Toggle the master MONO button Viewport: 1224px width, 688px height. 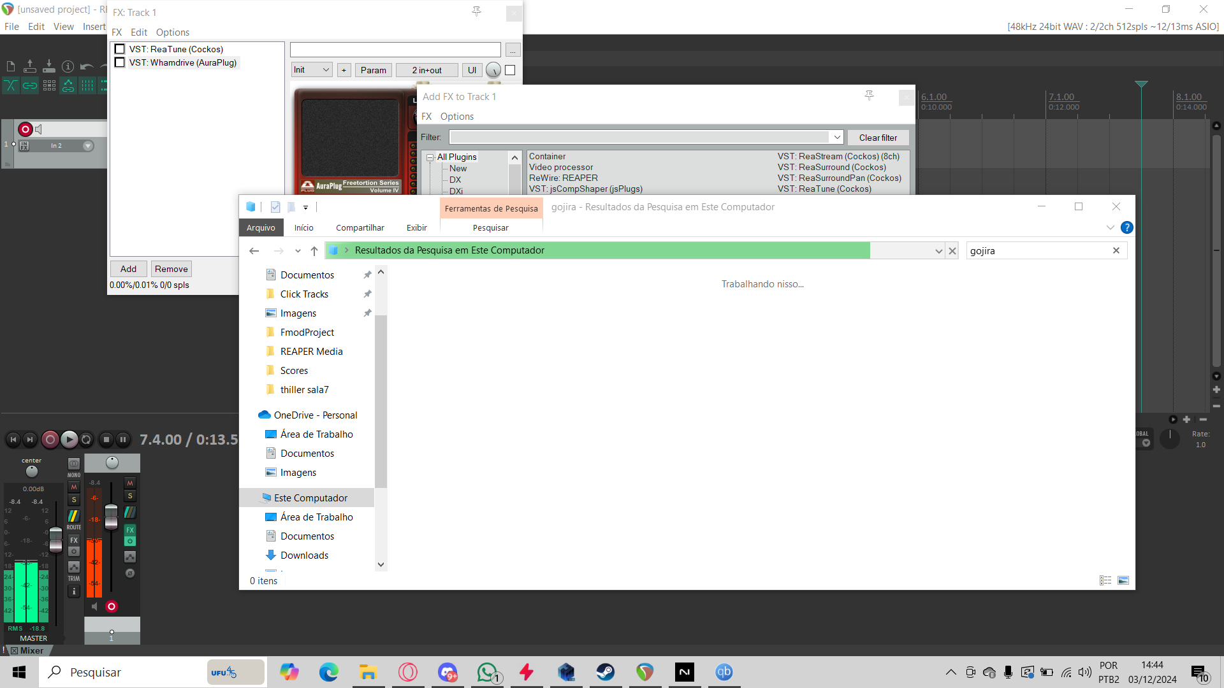(x=74, y=464)
